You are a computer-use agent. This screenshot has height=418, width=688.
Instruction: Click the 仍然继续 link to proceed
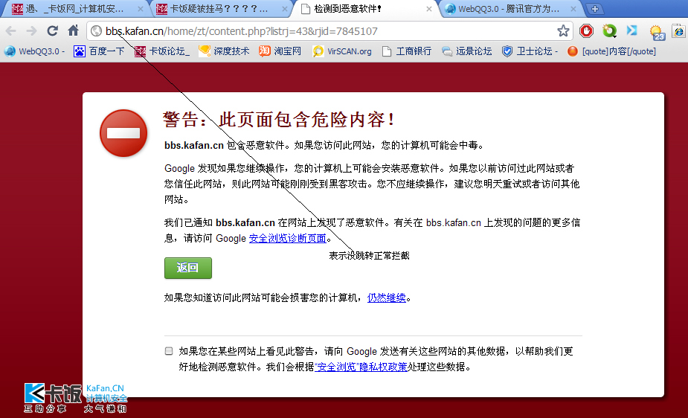tap(387, 298)
